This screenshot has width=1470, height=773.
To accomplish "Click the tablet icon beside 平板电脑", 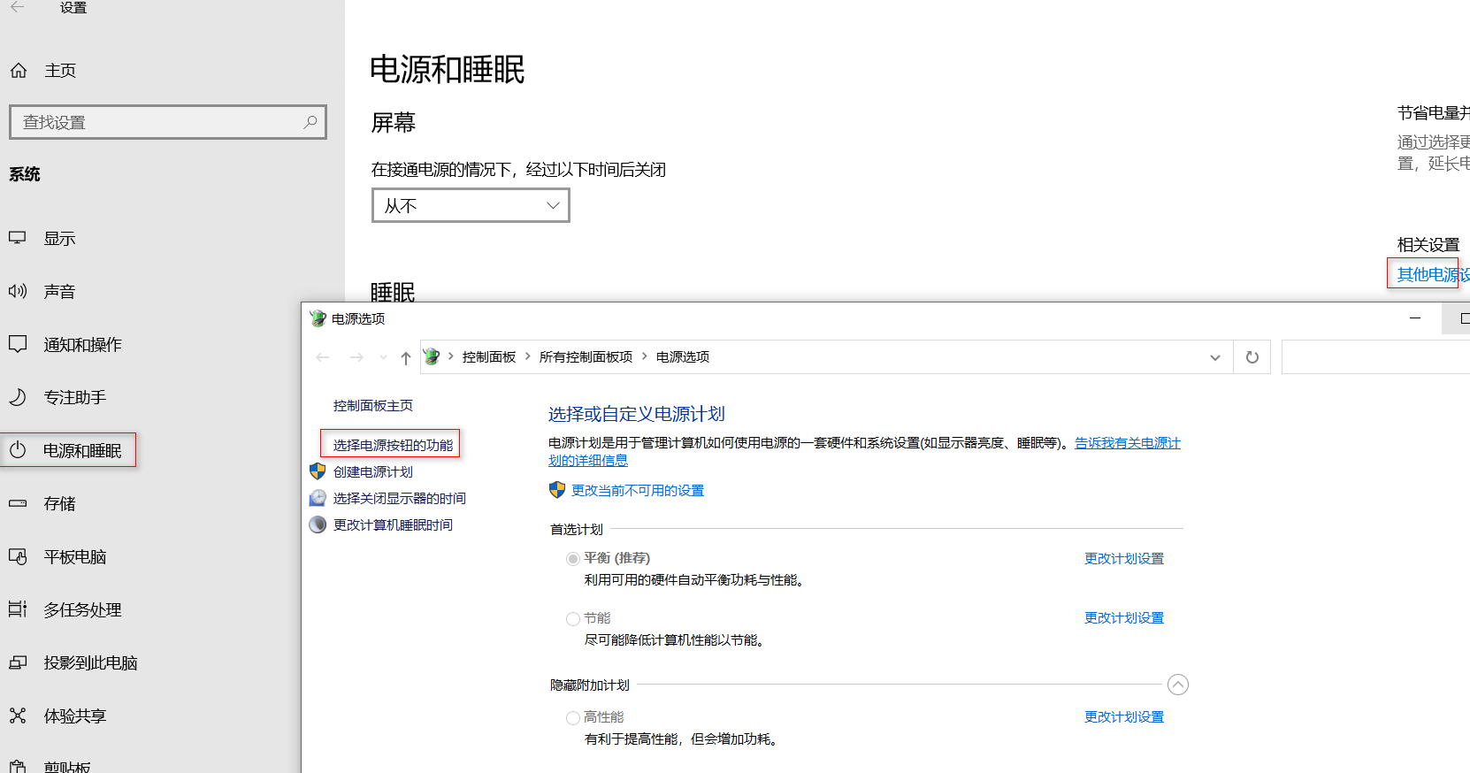I will pyautogui.click(x=18, y=556).
